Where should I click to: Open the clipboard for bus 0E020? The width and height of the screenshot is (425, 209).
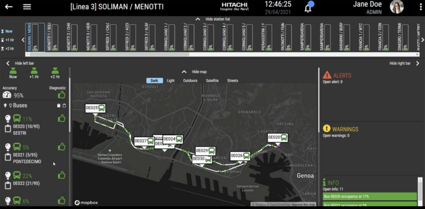[x=8, y=129]
